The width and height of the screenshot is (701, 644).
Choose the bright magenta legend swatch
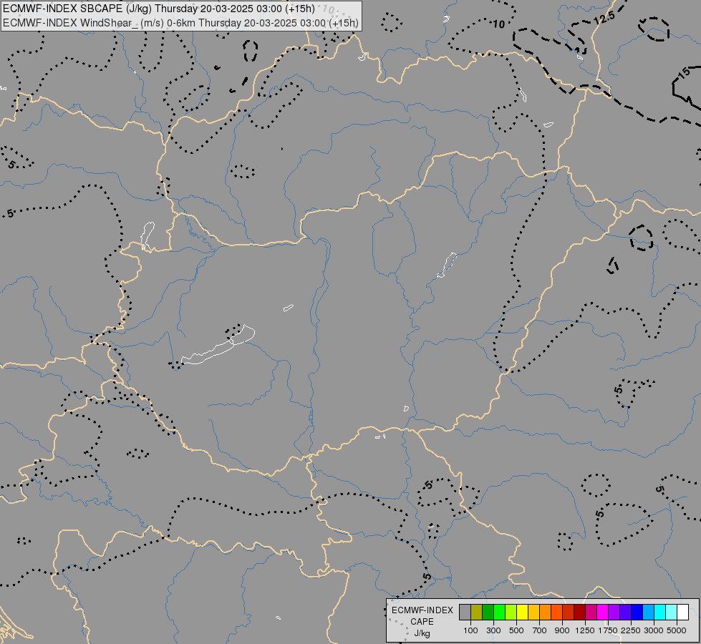coord(603,613)
